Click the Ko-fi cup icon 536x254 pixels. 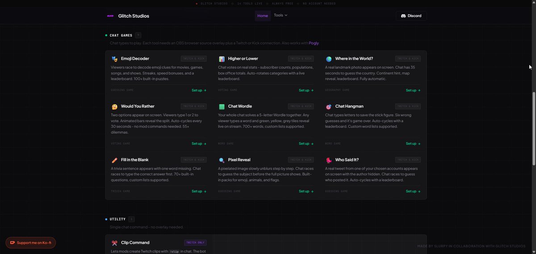[13, 243]
